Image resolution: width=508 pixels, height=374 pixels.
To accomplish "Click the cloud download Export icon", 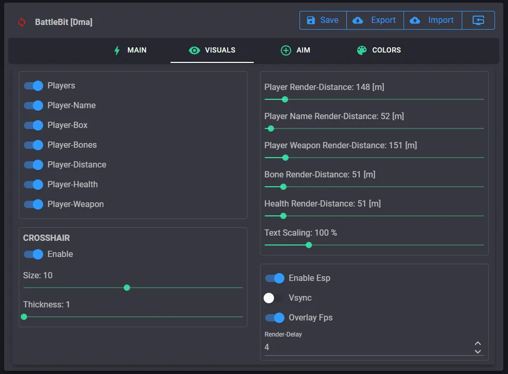I will click(358, 20).
